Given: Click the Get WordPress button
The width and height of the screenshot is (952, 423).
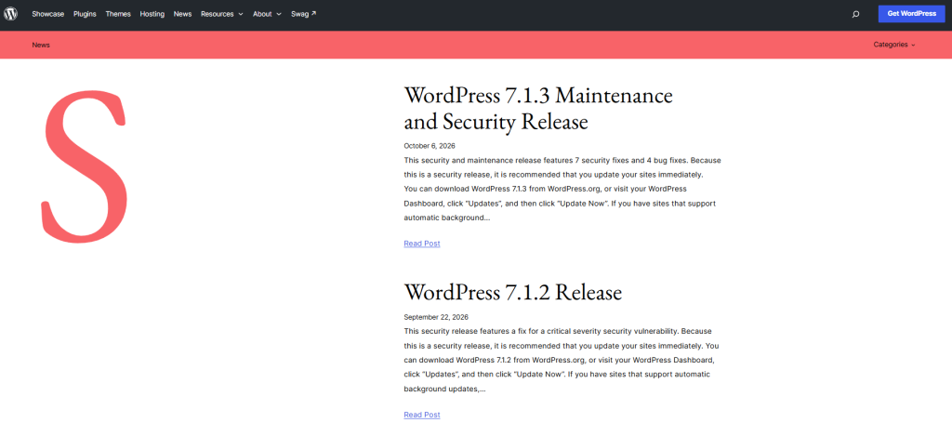Looking at the screenshot, I should pos(911,13).
